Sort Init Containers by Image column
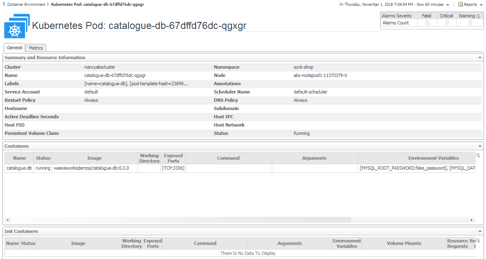 [x=78, y=243]
